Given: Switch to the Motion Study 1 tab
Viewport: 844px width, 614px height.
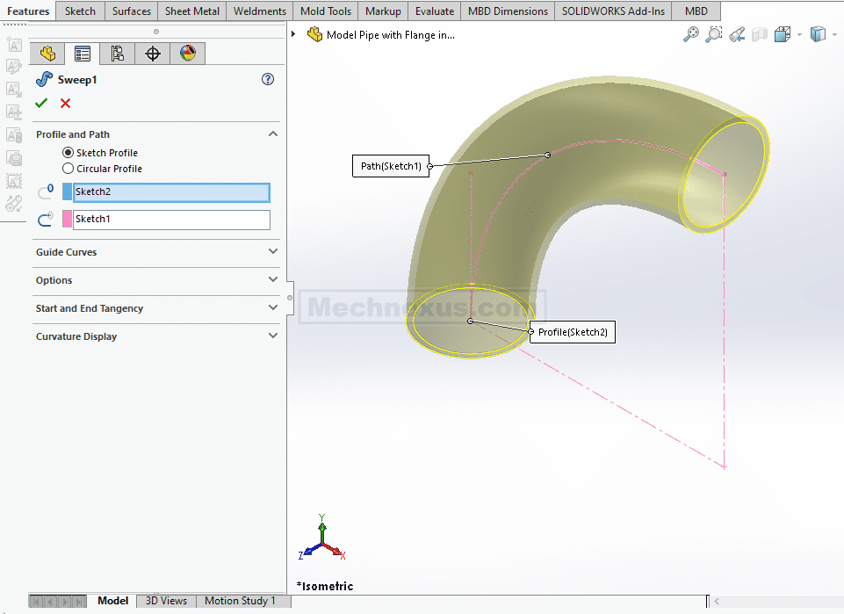Looking at the screenshot, I should [x=240, y=601].
